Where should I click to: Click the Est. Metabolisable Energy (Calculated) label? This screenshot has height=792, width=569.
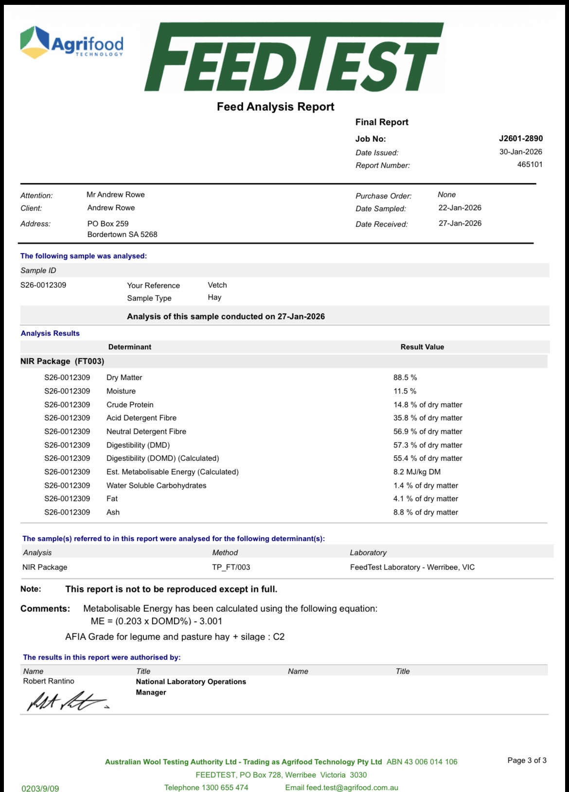coord(173,472)
